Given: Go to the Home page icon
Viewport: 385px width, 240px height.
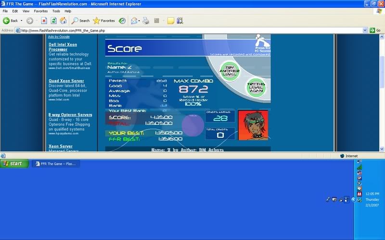Looking at the screenshot, I should click(x=63, y=21).
